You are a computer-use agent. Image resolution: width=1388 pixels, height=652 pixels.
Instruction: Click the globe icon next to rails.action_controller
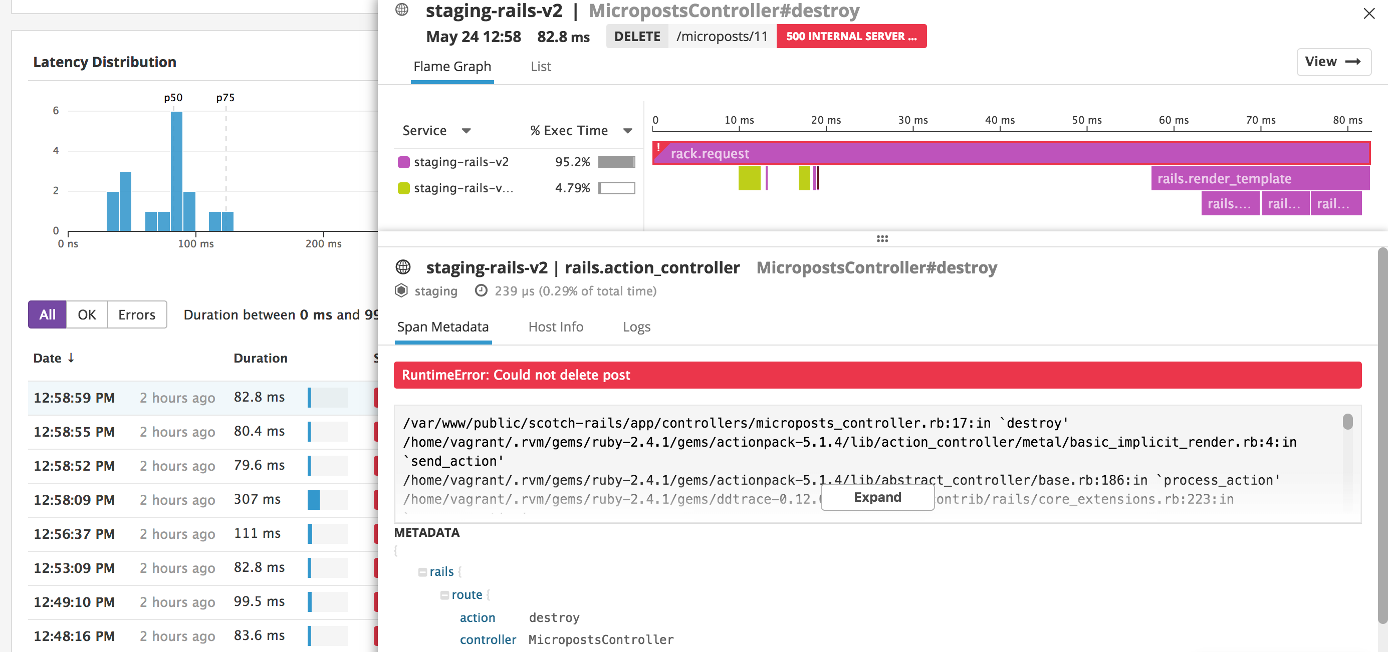tap(402, 267)
